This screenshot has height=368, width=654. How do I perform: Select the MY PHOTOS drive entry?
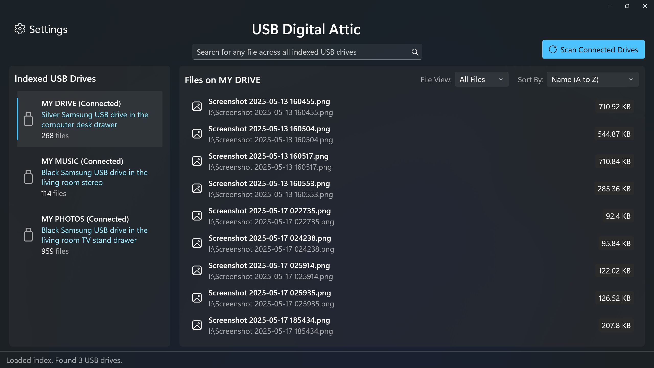89,234
